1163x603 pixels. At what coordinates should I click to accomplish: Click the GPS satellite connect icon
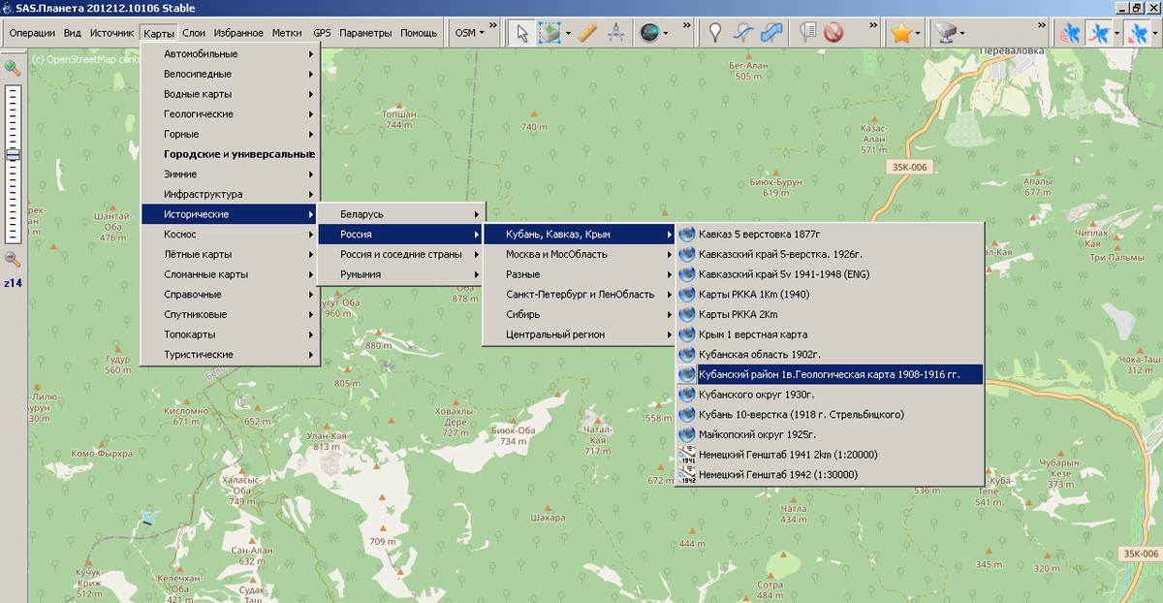[x=1070, y=33]
